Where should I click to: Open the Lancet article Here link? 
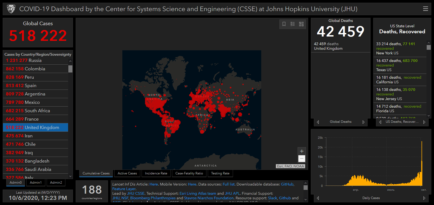coord(154,184)
